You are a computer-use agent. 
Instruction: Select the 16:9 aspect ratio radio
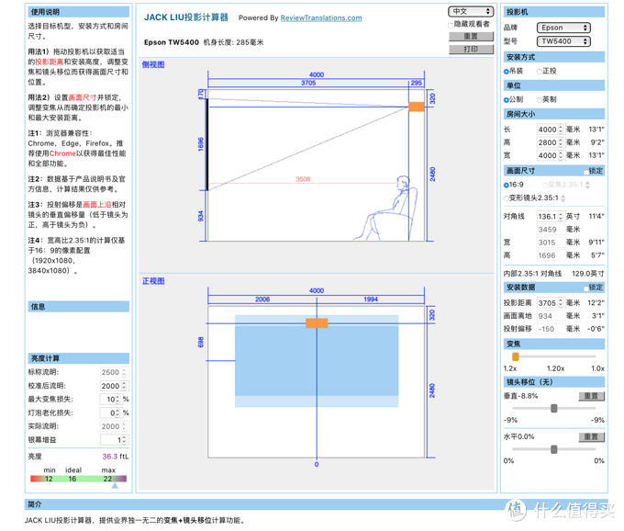[507, 186]
